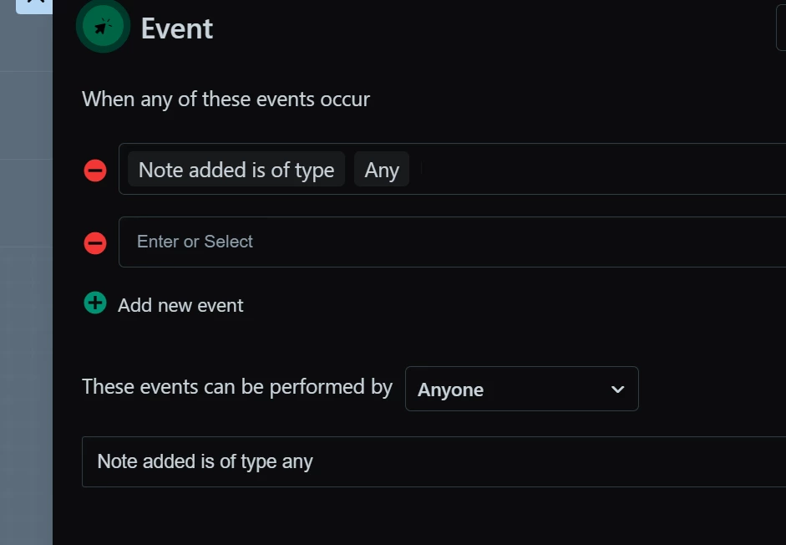Click the chevron arrow in the Anyone dropdown

click(617, 389)
